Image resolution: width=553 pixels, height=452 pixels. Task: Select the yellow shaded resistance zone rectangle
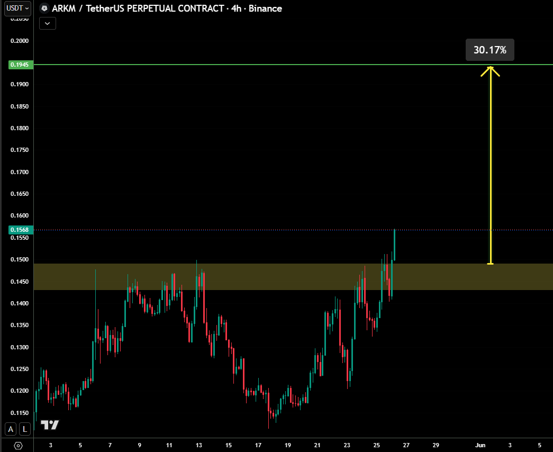(293, 277)
